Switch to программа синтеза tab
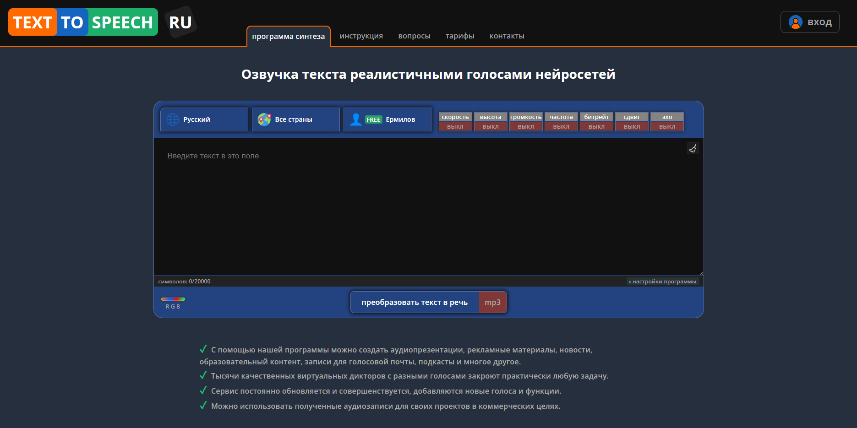Image resolution: width=857 pixels, height=428 pixels. (x=289, y=36)
